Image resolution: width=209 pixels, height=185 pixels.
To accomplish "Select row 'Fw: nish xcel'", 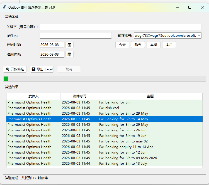I will click(104, 108).
